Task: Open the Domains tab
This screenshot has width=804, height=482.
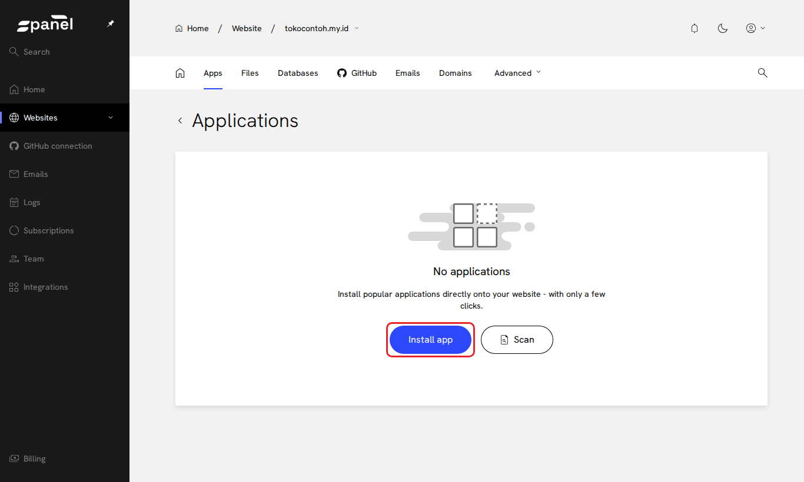Action: [x=456, y=73]
